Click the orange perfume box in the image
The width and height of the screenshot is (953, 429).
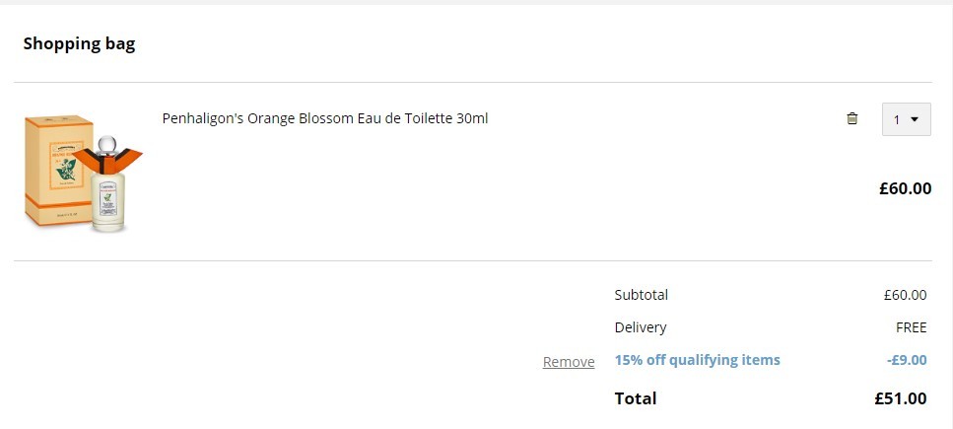point(58,171)
